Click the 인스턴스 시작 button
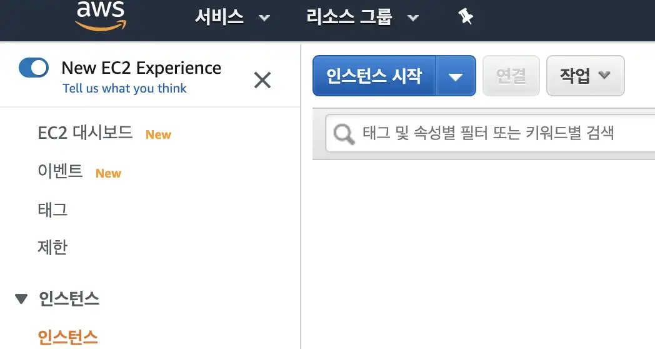The height and width of the screenshot is (349, 655). click(374, 76)
